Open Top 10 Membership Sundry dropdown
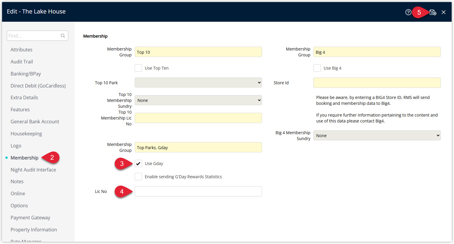Screen dimensions: 454x244 198,100
